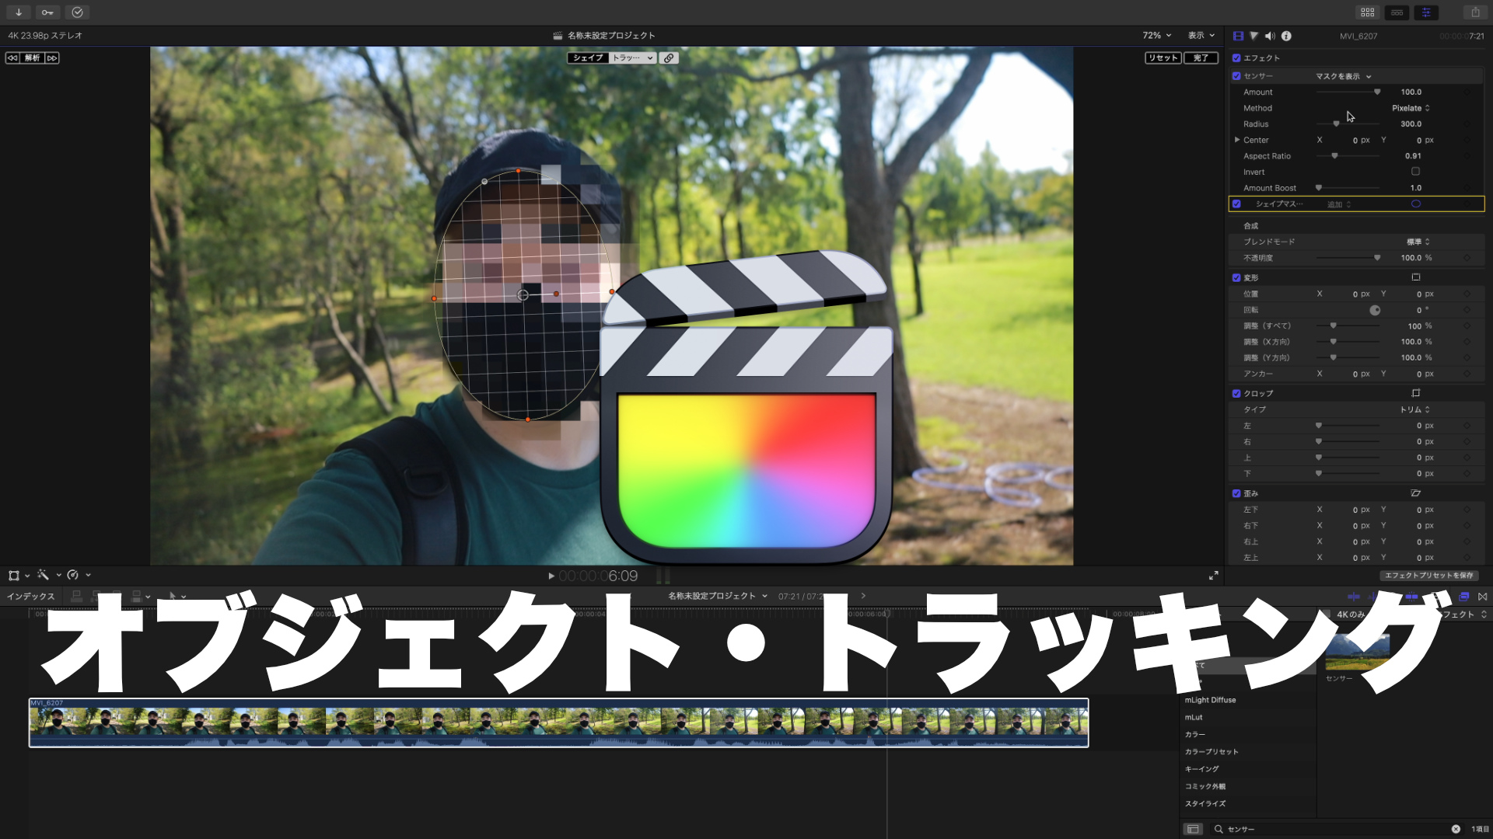Open the Method Pixelate dropdown
The width and height of the screenshot is (1493, 839).
(1411, 108)
